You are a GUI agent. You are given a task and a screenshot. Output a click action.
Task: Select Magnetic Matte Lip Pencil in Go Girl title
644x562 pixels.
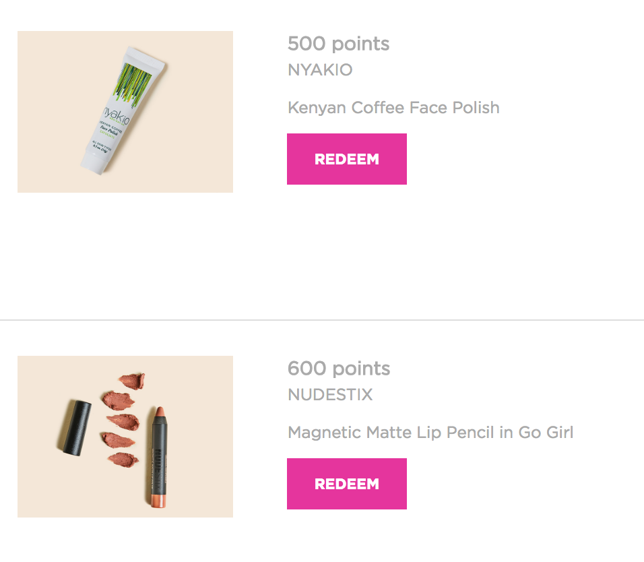point(430,433)
